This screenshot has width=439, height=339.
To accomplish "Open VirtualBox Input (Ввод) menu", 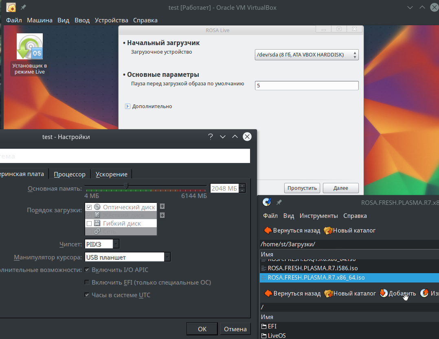I will [82, 20].
